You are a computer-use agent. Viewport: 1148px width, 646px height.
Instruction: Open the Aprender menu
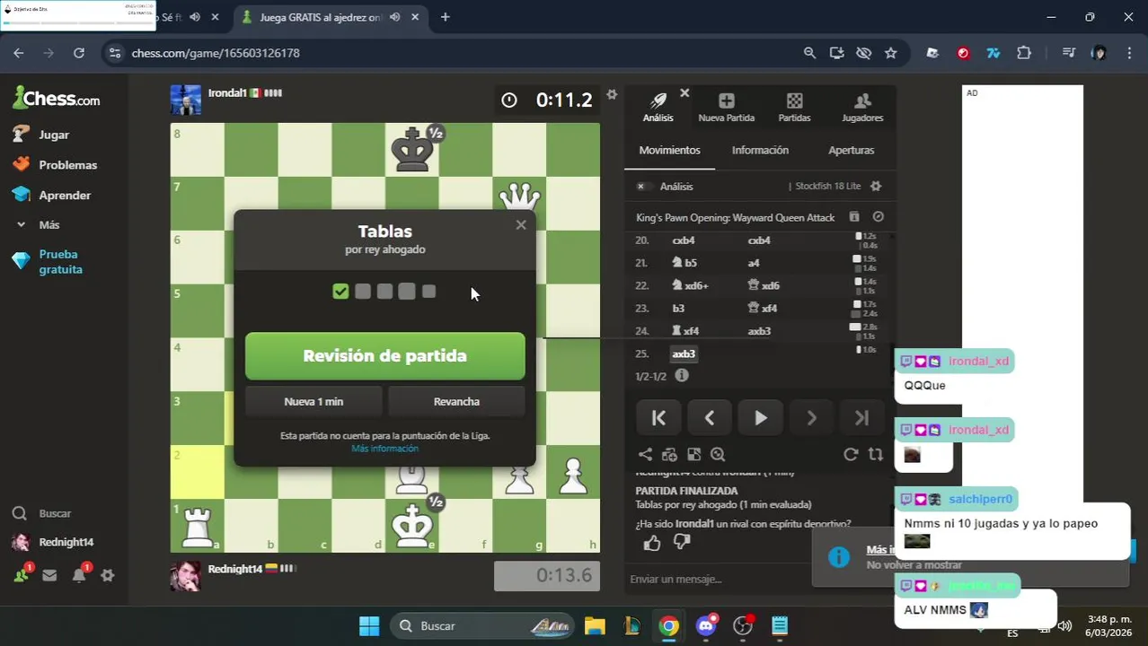point(65,195)
